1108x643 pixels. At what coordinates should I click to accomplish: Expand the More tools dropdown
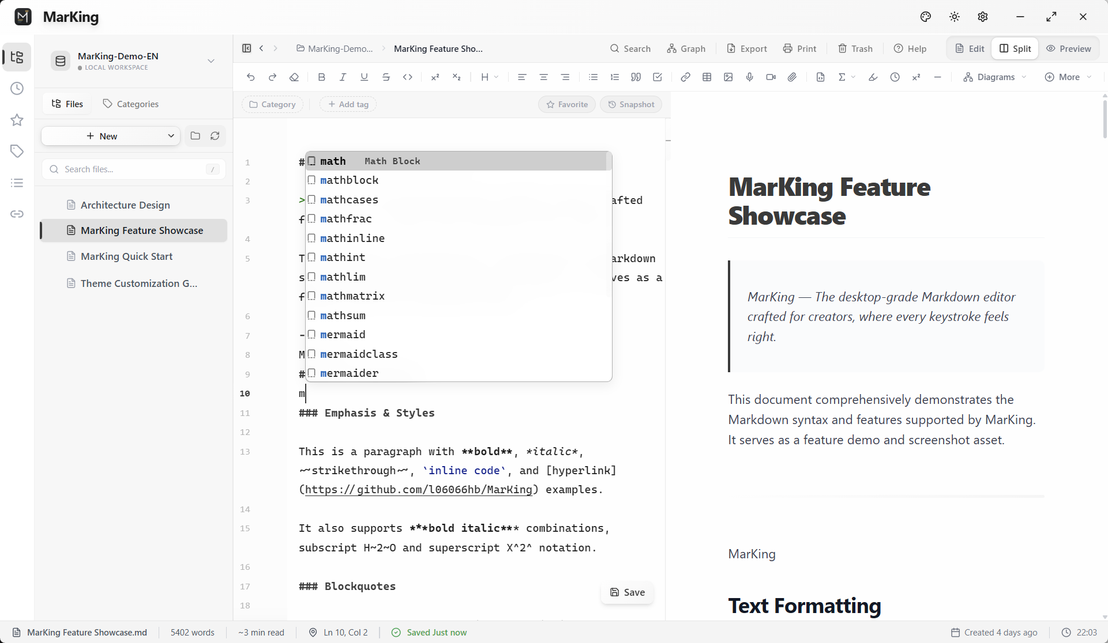(1068, 77)
